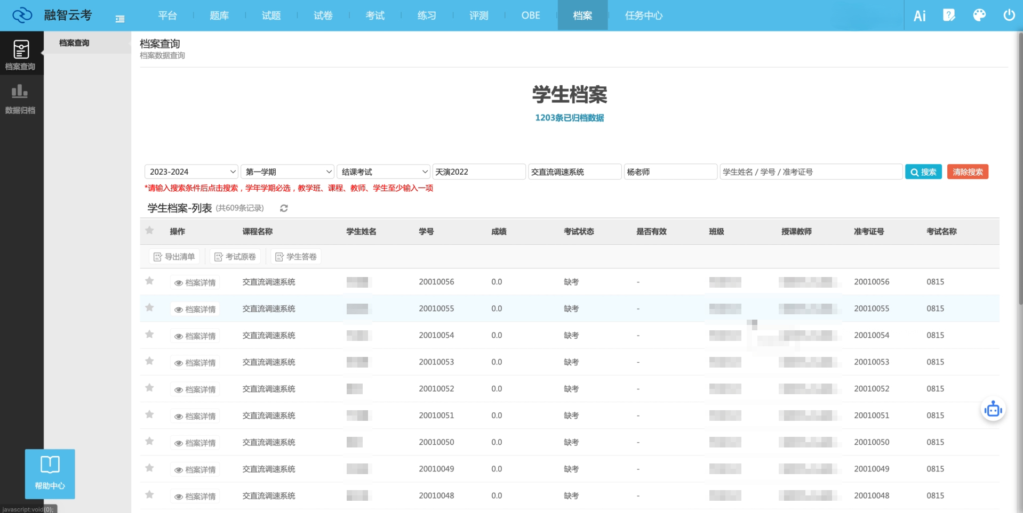The width and height of the screenshot is (1023, 513).
Task: Click the 1203条已归档数据 text
Action: coord(569,118)
